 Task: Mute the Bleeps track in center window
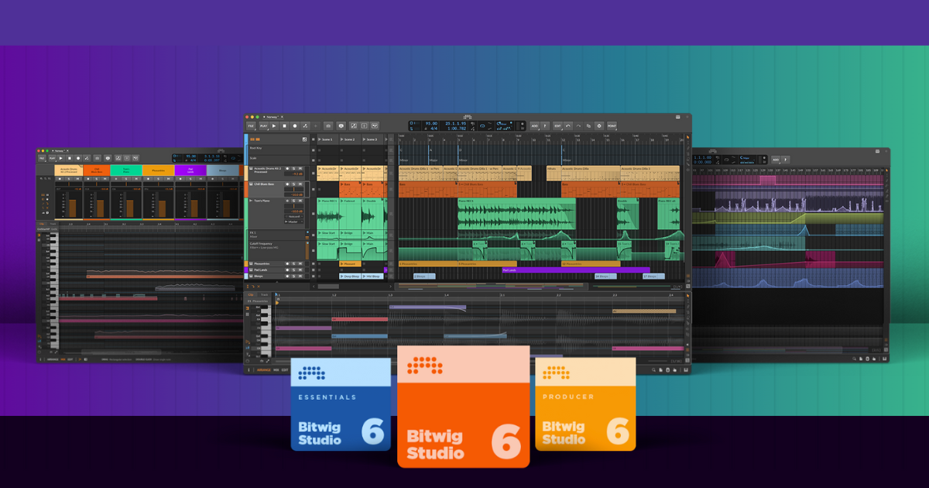(300, 277)
